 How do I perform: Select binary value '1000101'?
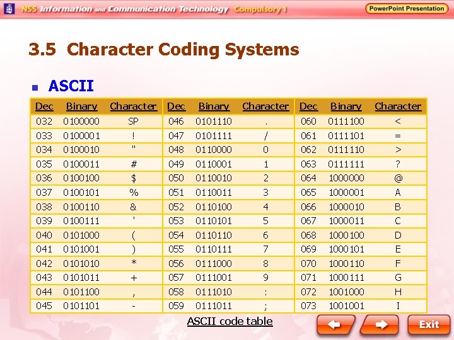pos(346,249)
